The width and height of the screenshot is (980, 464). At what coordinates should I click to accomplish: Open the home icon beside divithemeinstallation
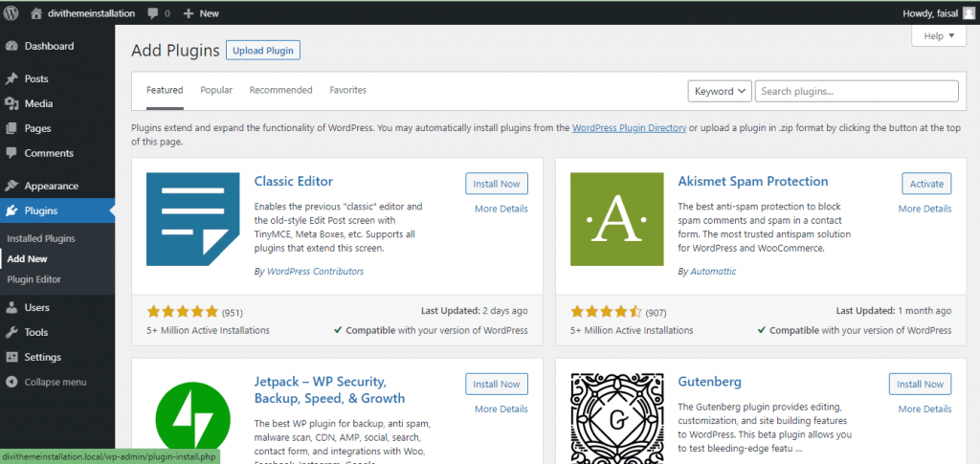click(x=37, y=13)
